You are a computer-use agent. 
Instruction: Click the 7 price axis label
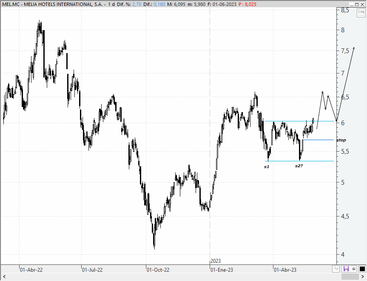coord(343,73)
